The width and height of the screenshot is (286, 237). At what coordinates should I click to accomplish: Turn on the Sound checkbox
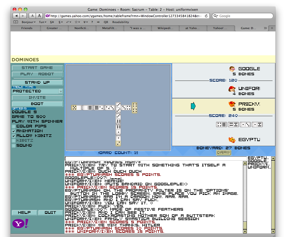click(x=14, y=146)
